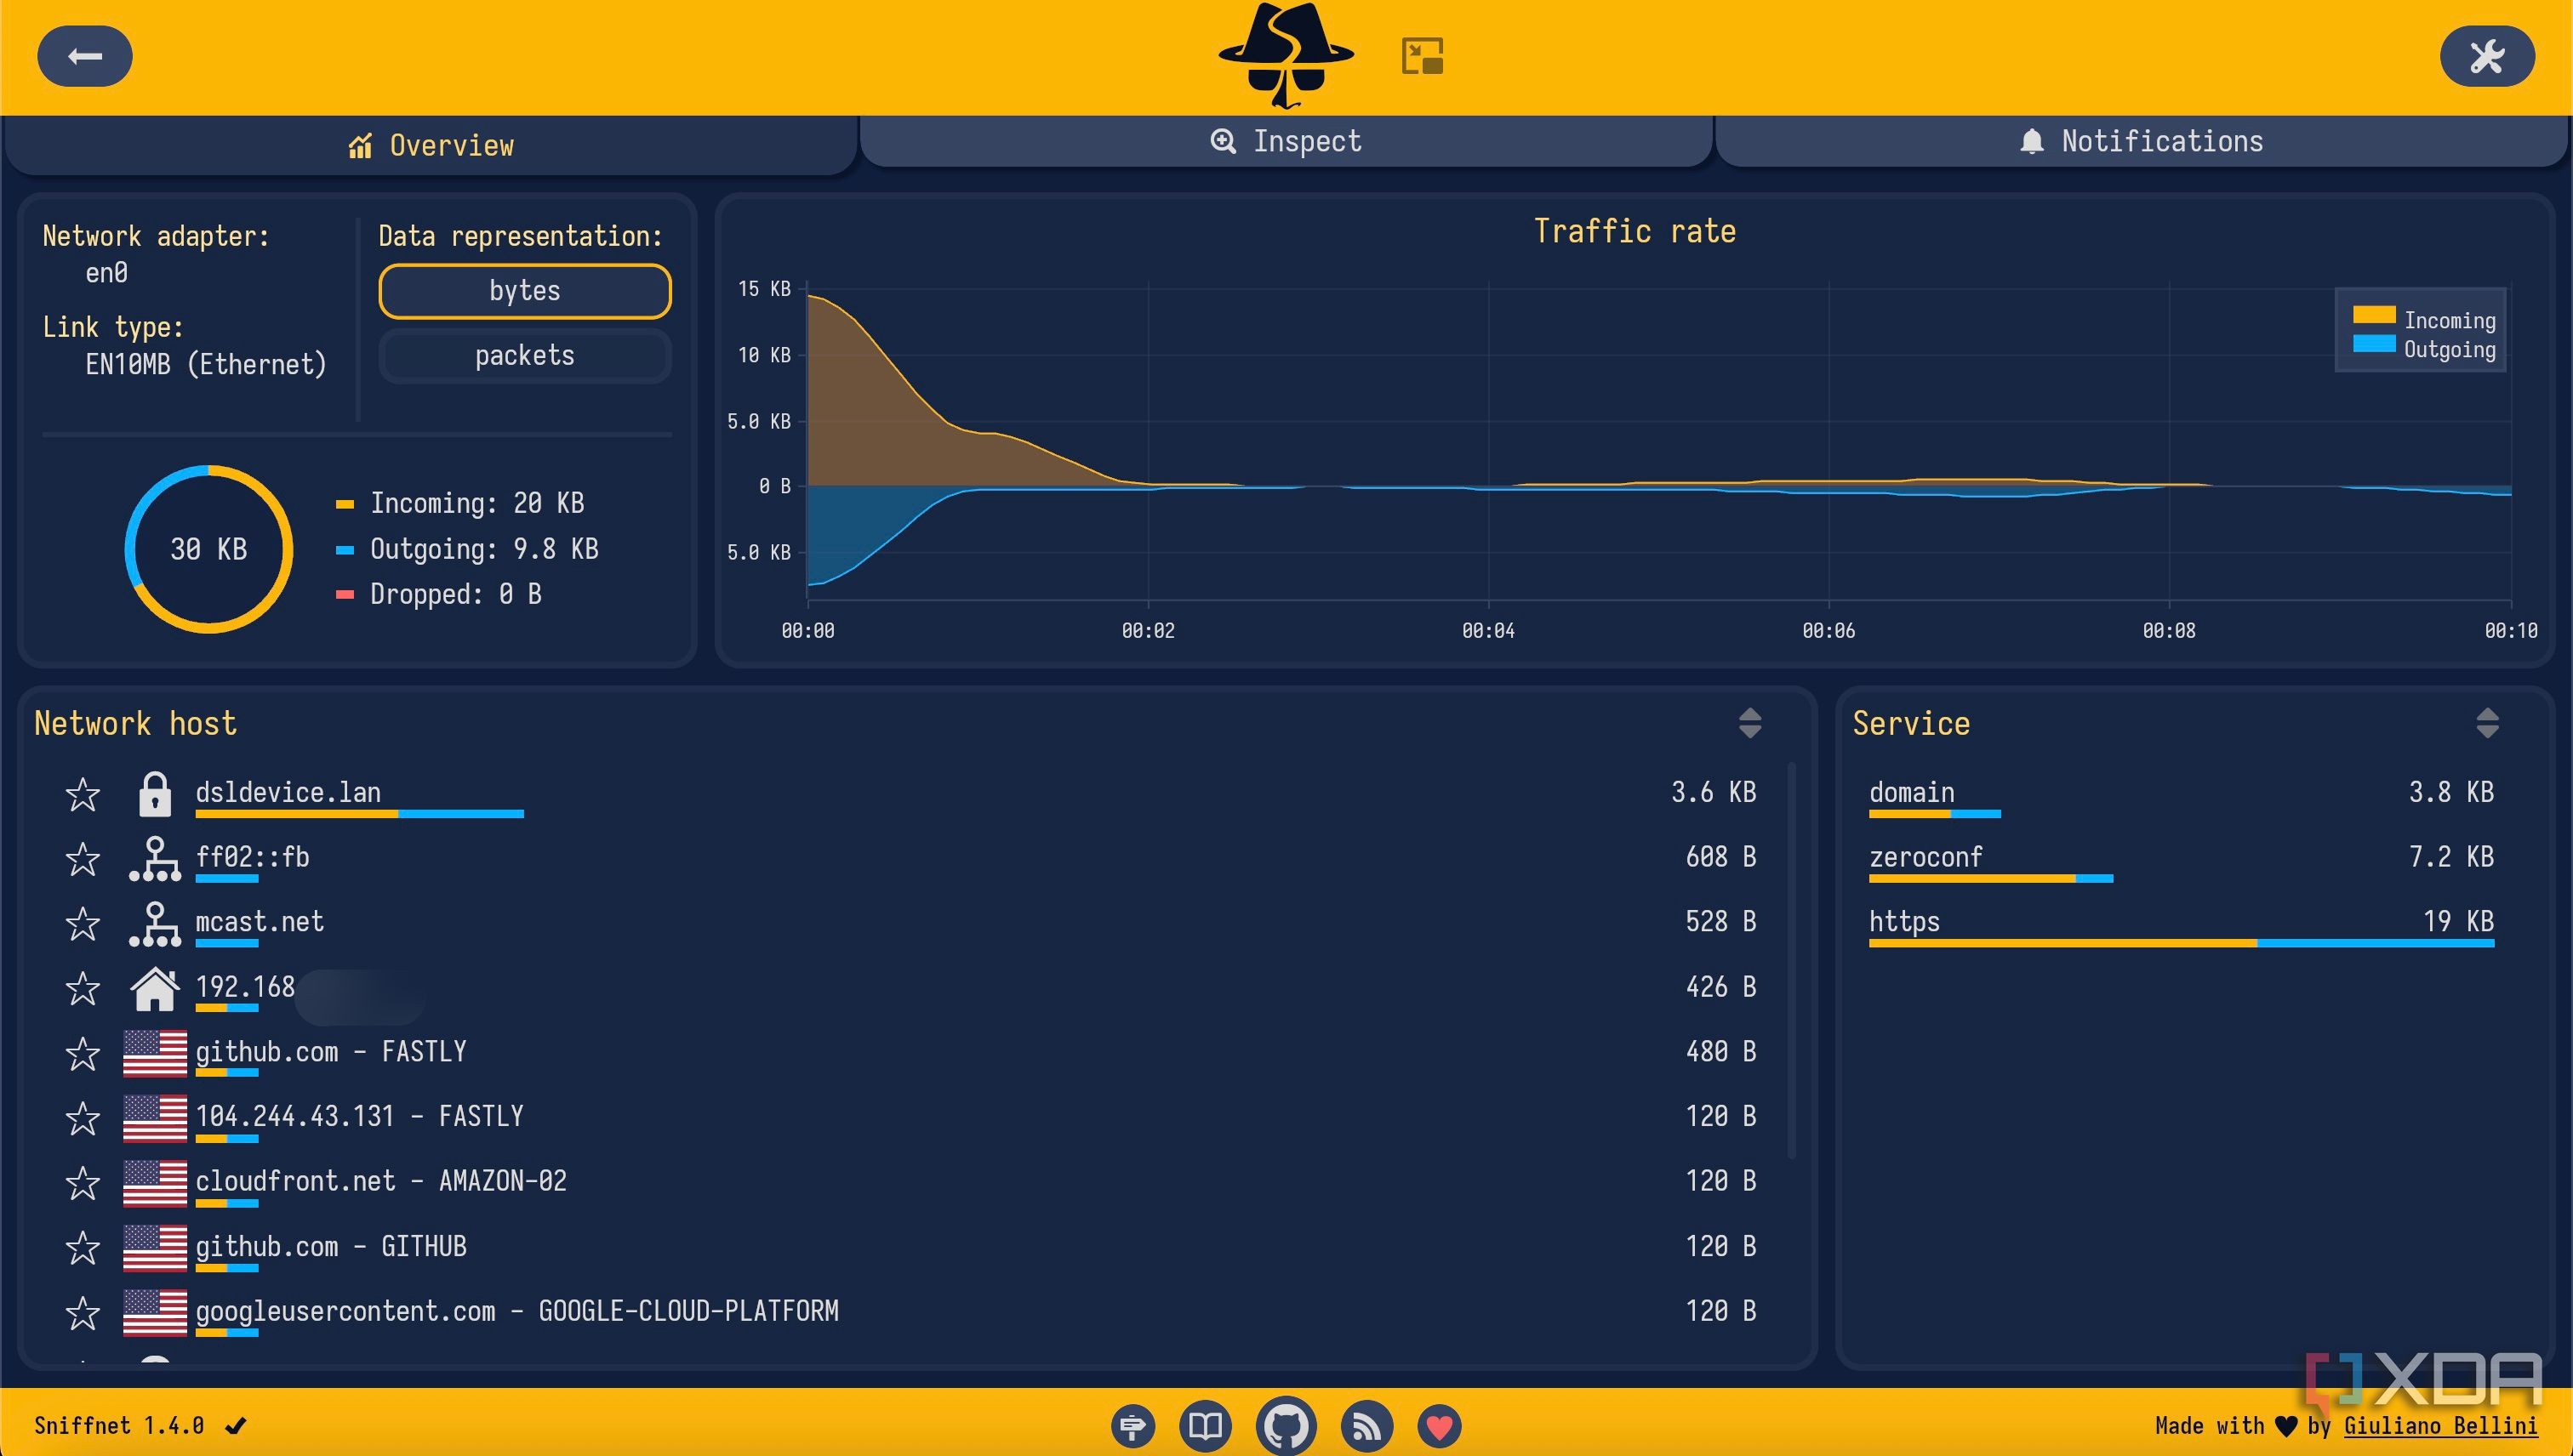Click the Giuliano Bellini author link
This screenshot has height=1456, width=2573.
2442,1425
